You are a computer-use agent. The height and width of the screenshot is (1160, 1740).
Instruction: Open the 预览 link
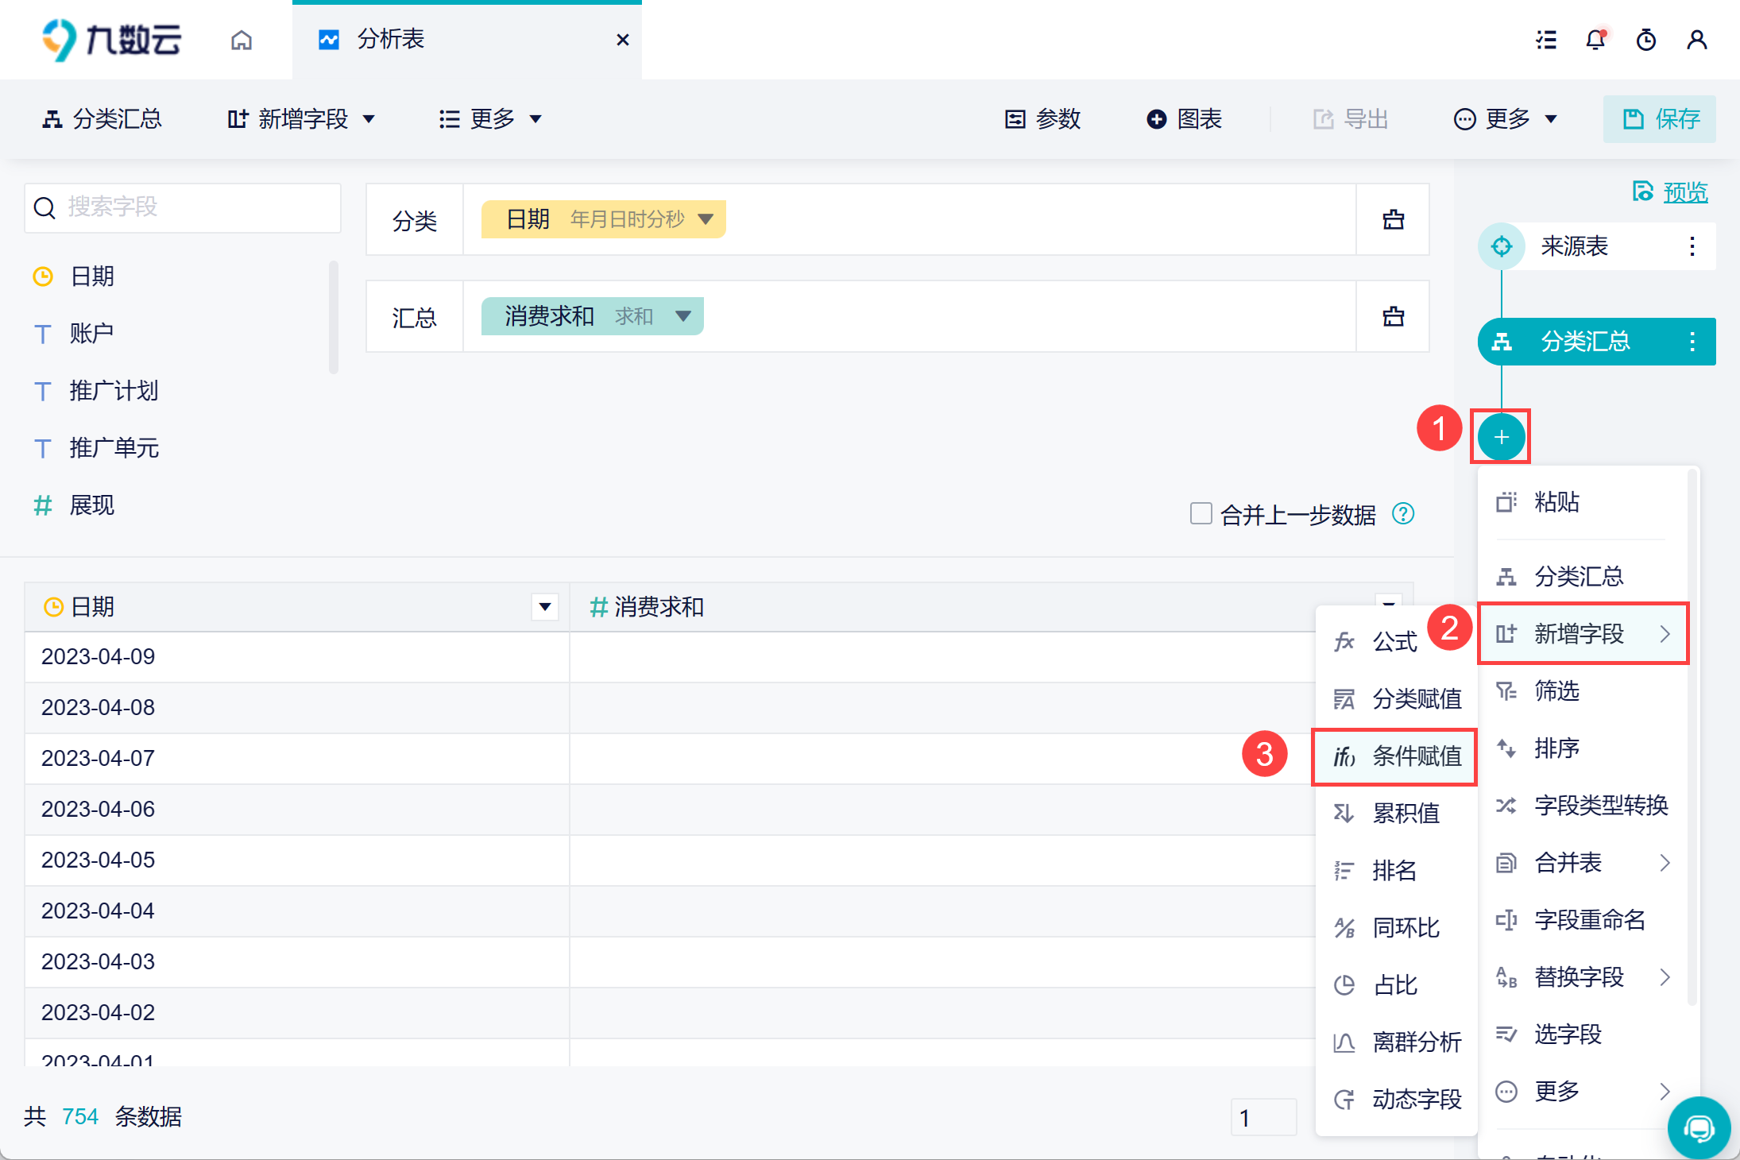[1684, 191]
